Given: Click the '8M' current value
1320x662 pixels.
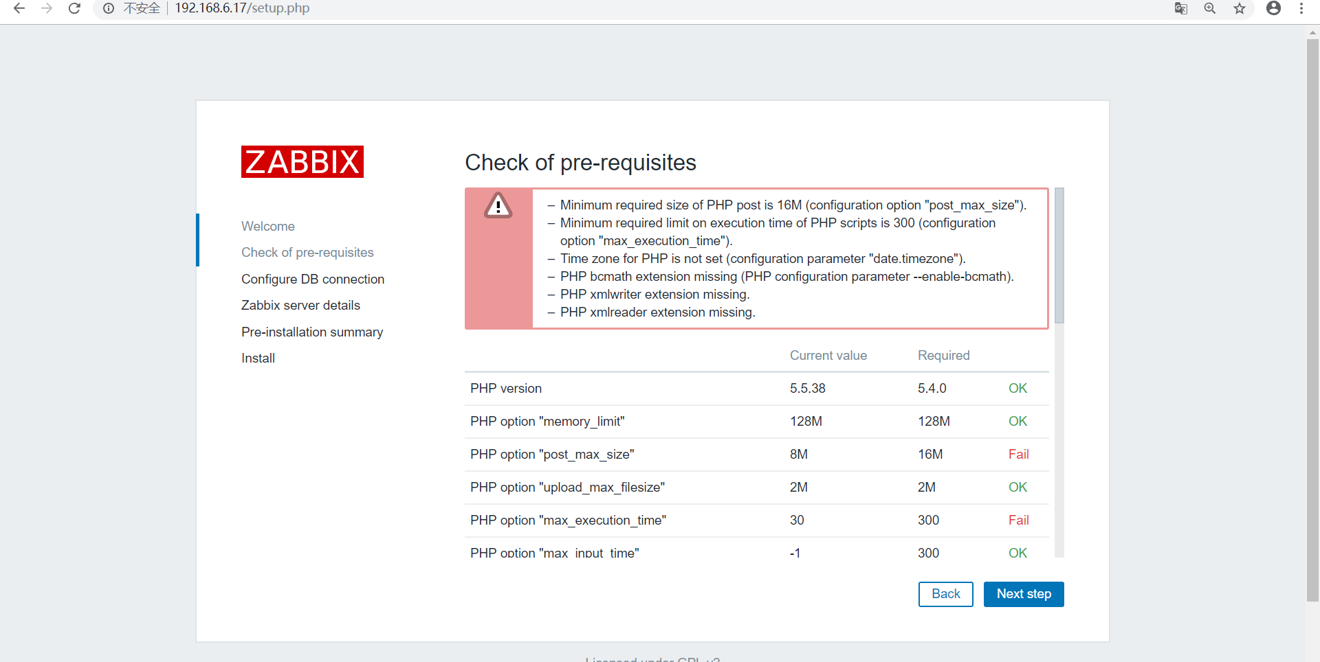Looking at the screenshot, I should [799, 455].
